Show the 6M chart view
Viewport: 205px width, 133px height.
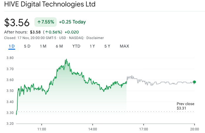pos(59,46)
